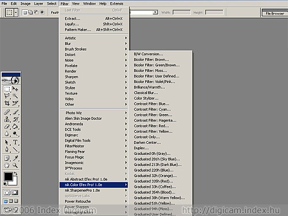Enable Intersect with Selection mode
Viewport: 288px width, 216px height.
coord(42,13)
